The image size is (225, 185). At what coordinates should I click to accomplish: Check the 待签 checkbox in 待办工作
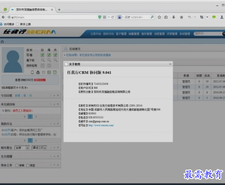tap(28, 165)
